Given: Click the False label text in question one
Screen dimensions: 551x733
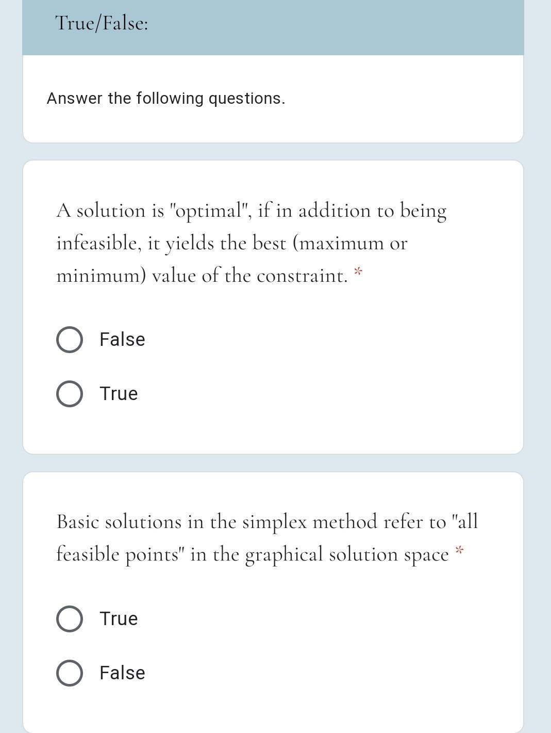Looking at the screenshot, I should pos(122,340).
